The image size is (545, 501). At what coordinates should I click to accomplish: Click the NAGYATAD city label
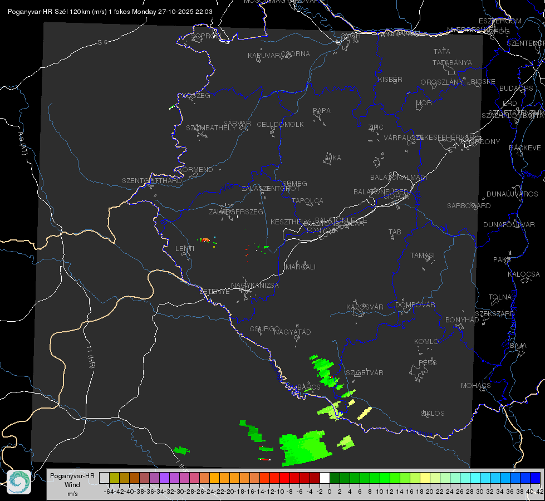pos(292,332)
